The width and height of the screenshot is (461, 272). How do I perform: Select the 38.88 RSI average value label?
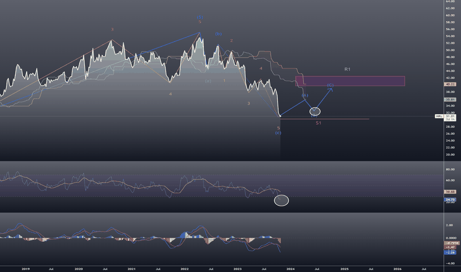[450, 192]
